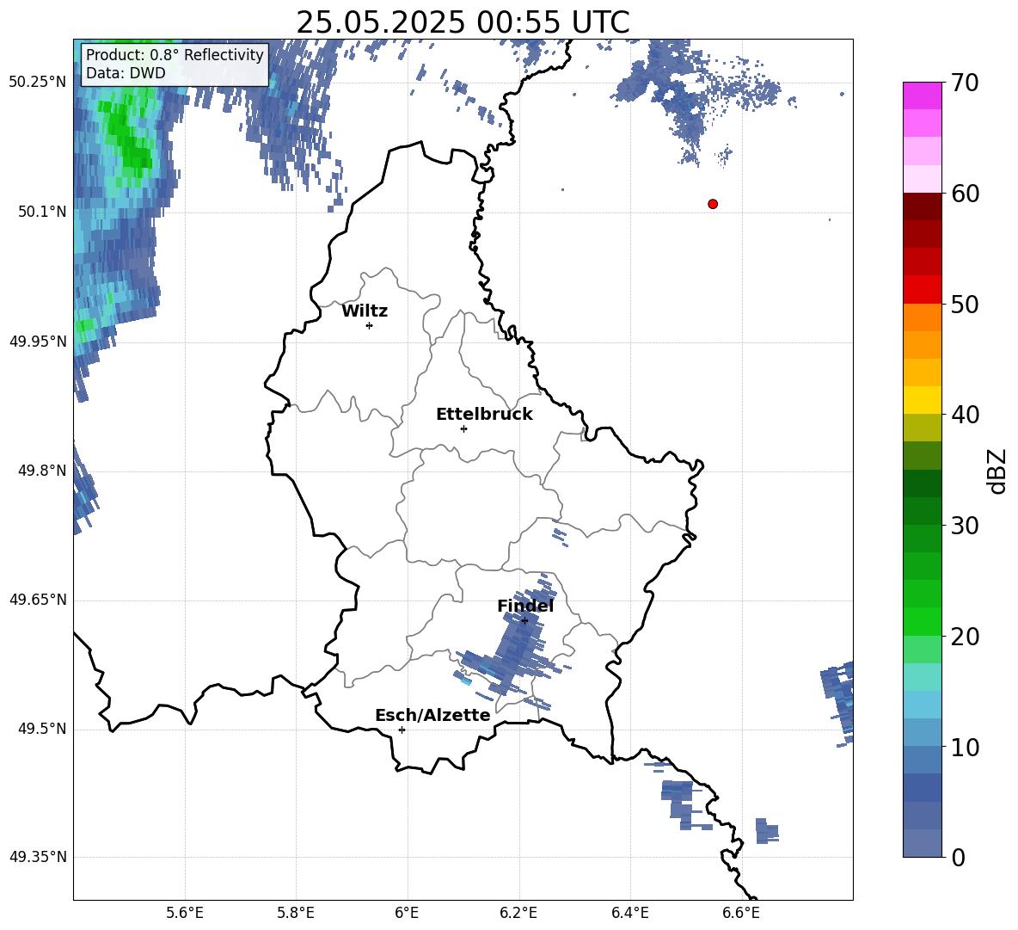Click the 6.2°E longitude label
1018x930 pixels.
[x=518, y=913]
